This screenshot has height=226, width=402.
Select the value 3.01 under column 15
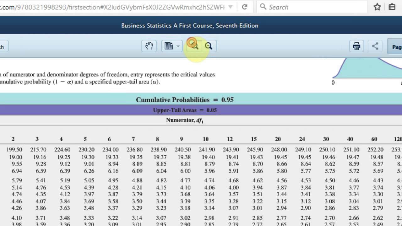(258, 208)
